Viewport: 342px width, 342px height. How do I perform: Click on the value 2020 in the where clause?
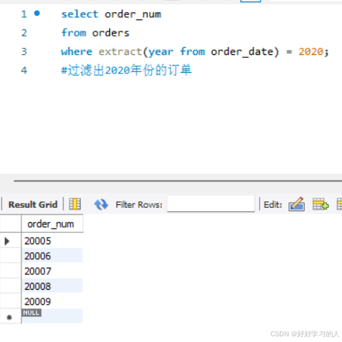(x=311, y=51)
